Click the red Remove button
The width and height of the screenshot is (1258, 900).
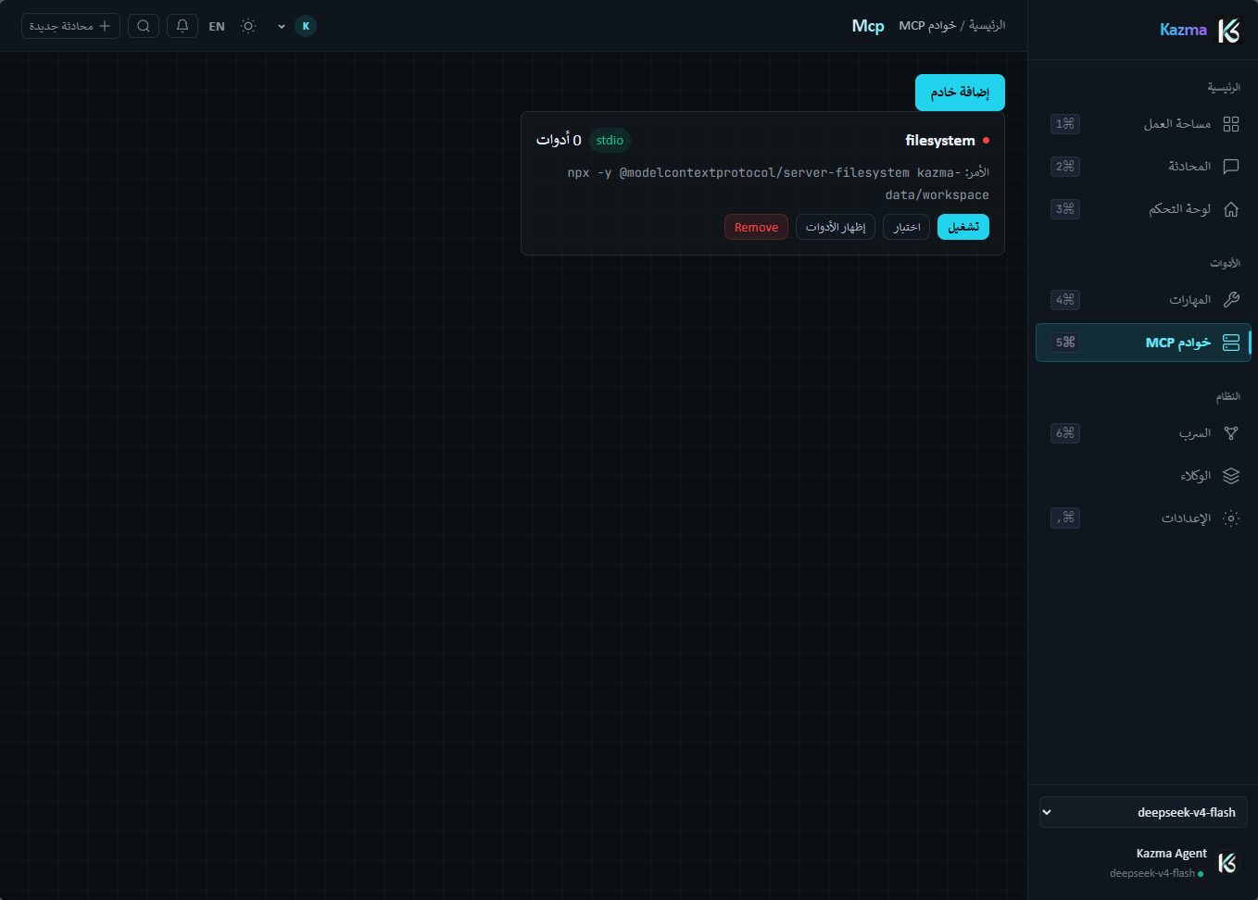point(756,227)
